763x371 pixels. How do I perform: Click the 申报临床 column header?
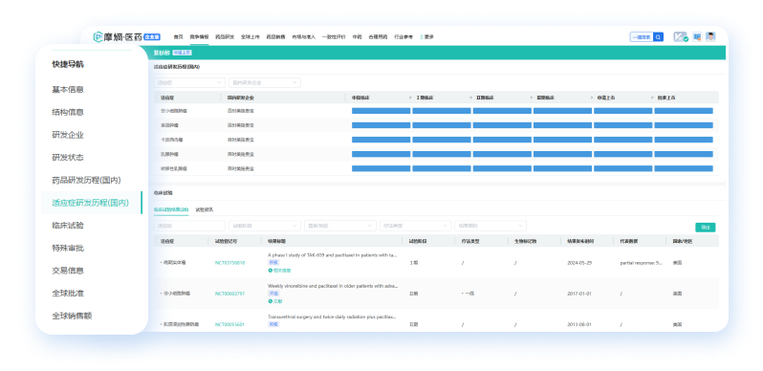click(x=360, y=98)
